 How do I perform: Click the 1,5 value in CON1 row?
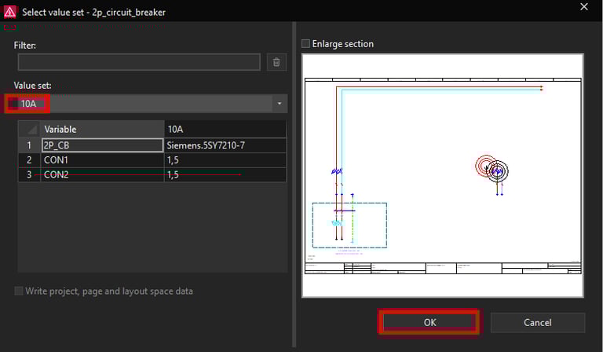coord(225,160)
